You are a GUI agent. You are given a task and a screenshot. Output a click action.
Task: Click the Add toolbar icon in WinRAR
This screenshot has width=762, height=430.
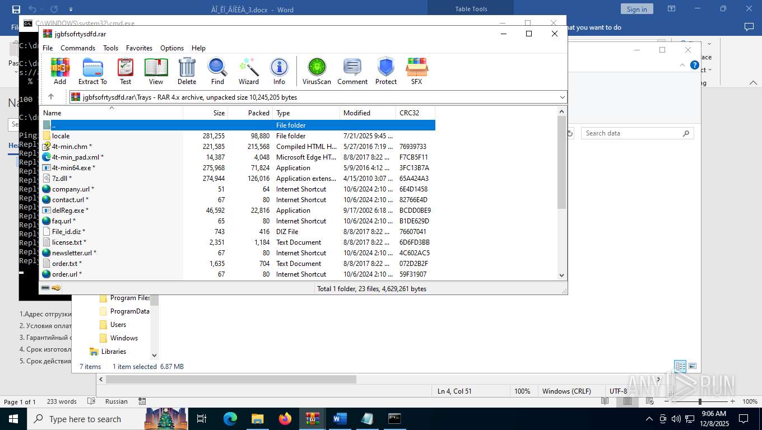(60, 71)
